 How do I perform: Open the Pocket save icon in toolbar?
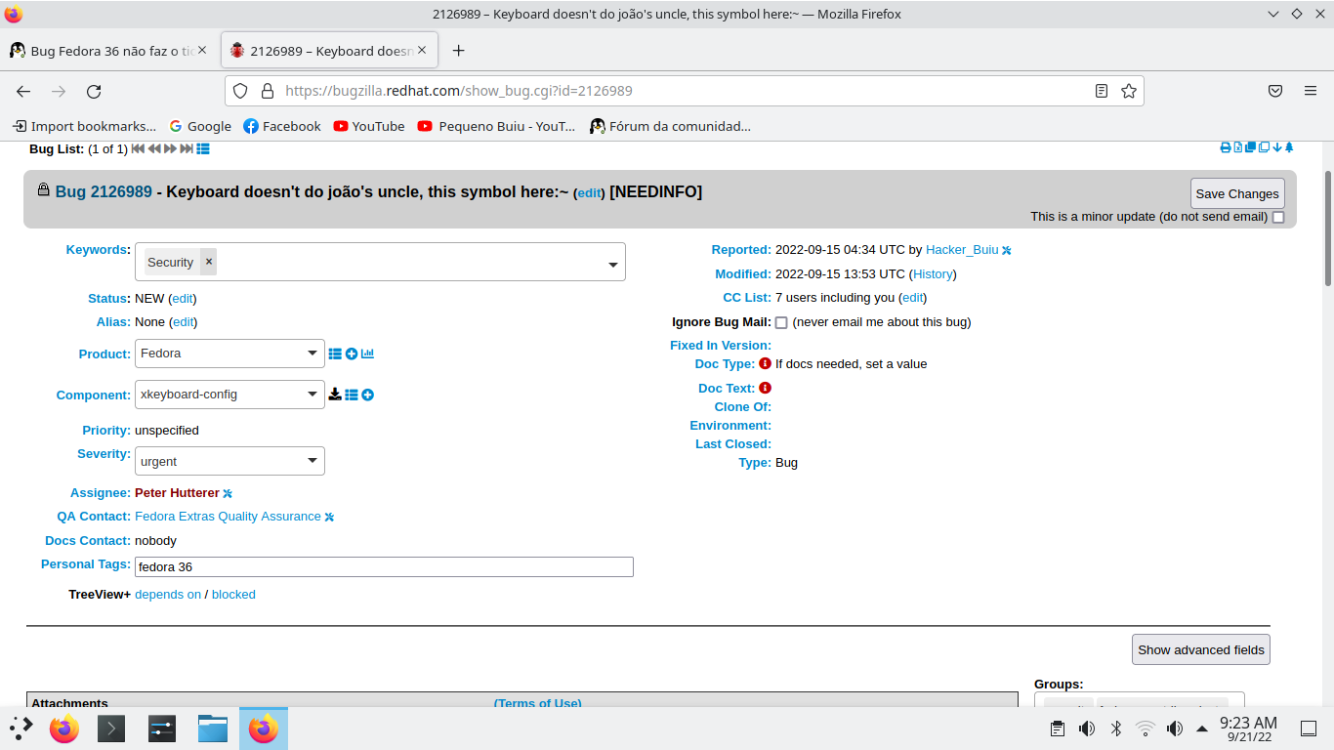pos(1275,91)
